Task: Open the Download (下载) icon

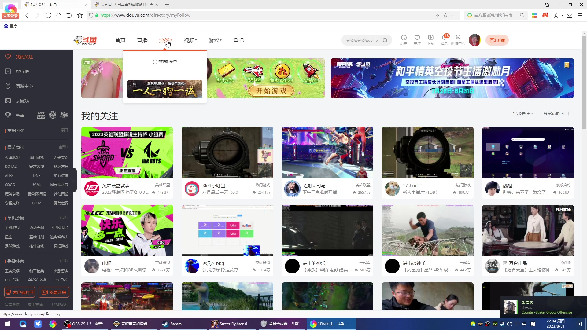Action: [430, 40]
